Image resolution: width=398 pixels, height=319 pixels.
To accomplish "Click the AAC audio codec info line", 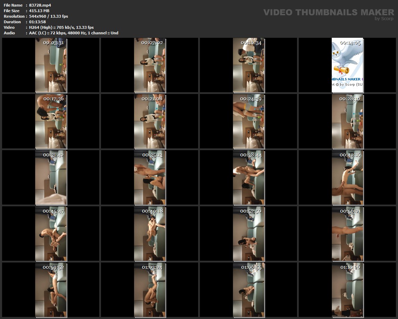I will tap(74, 33).
